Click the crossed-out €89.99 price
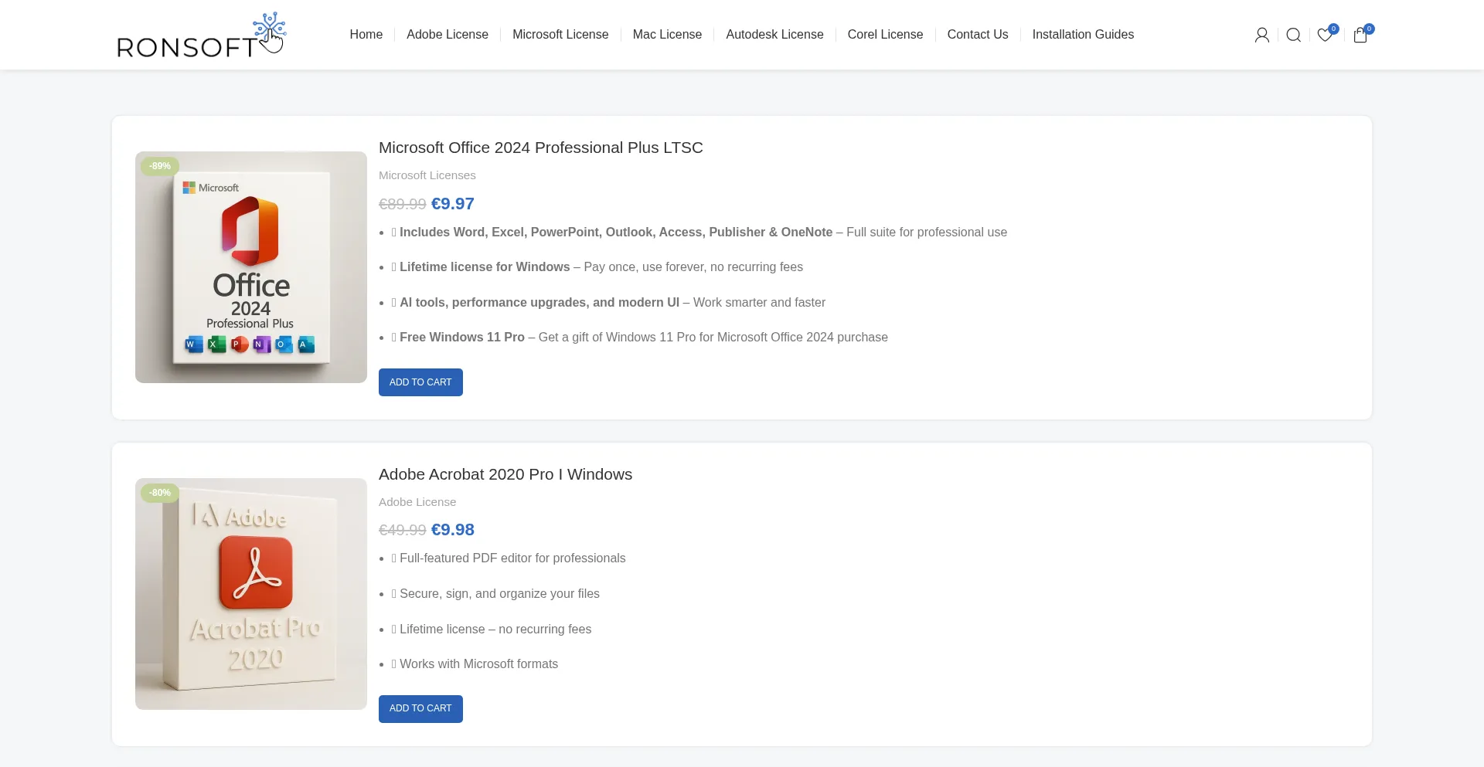 click(403, 204)
